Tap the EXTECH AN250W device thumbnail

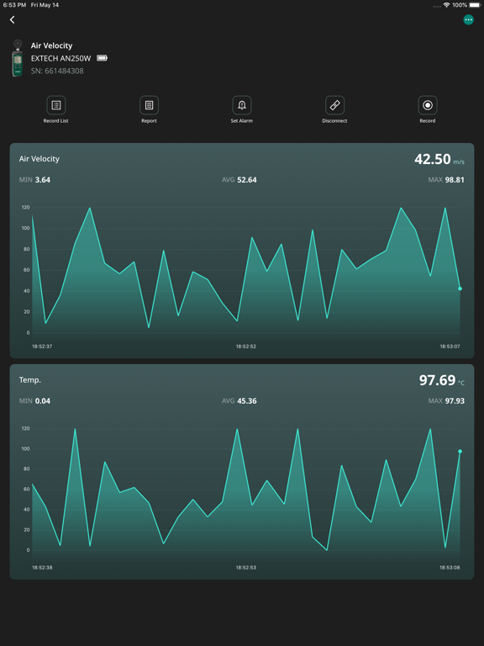point(18,58)
